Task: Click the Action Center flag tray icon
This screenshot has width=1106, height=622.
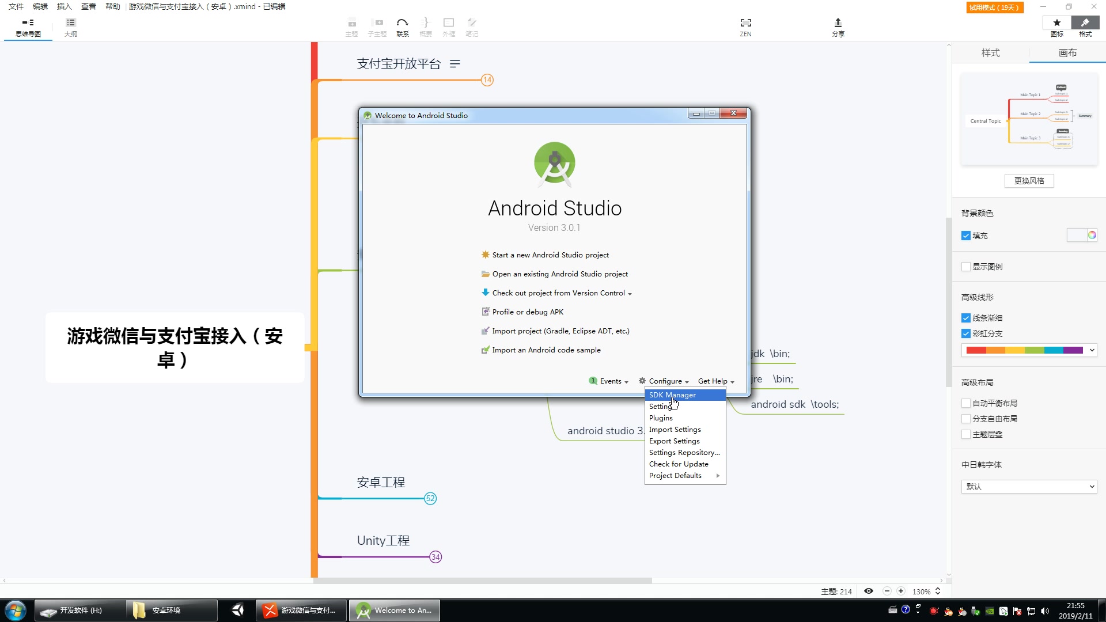Action: pos(1017,611)
